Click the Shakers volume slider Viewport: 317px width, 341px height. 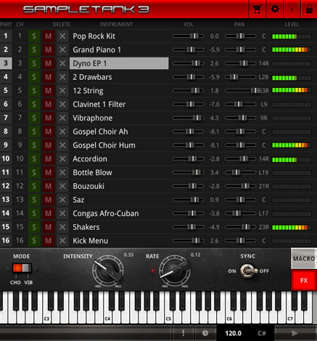[x=188, y=227]
